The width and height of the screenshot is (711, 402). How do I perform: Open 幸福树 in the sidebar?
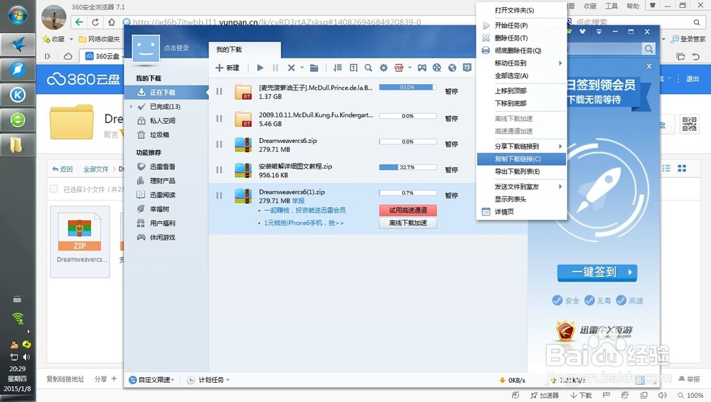click(159, 209)
